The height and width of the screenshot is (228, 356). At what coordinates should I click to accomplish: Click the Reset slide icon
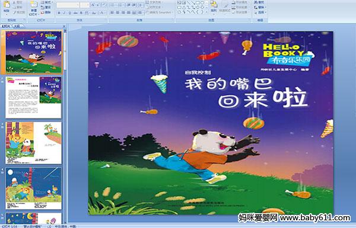(46, 7)
